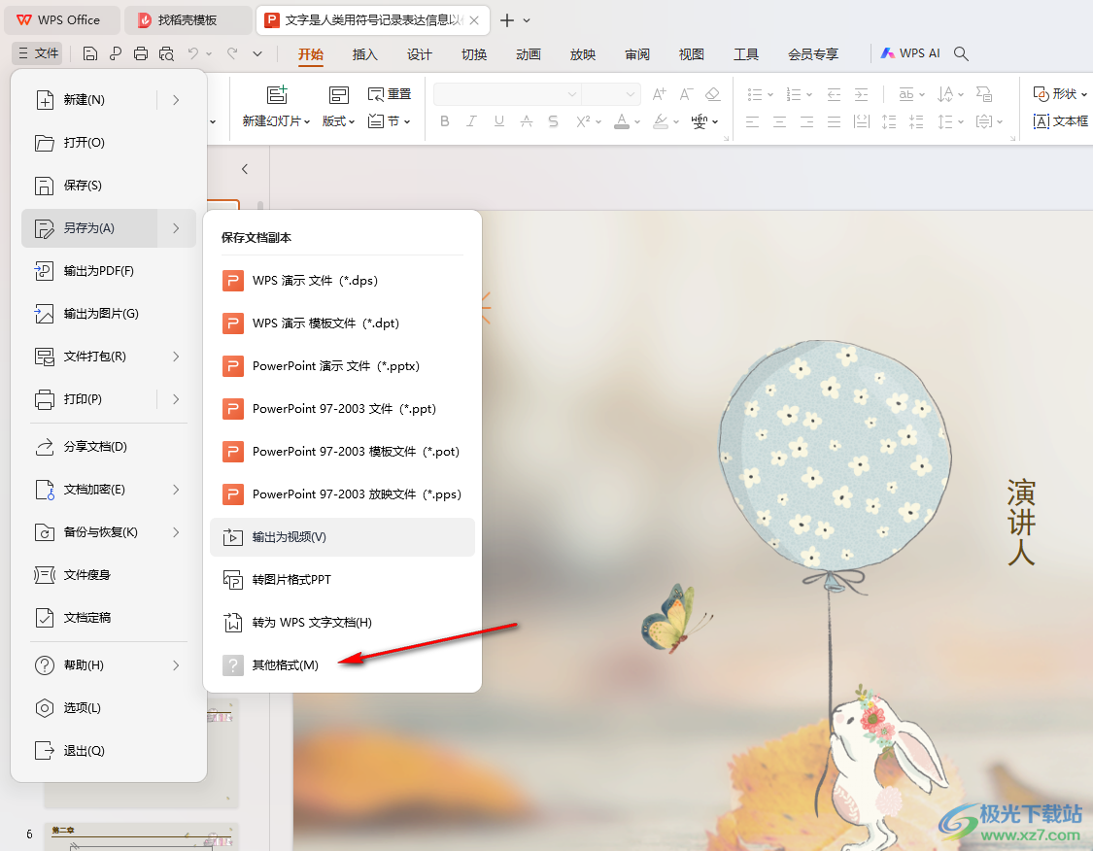
Task: Select 转图片格式PPT option
Action: click(x=342, y=580)
